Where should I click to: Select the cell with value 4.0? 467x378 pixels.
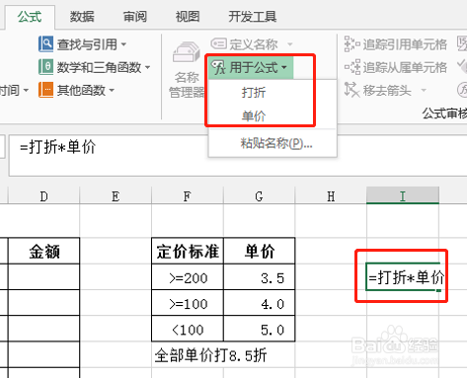pos(260,303)
